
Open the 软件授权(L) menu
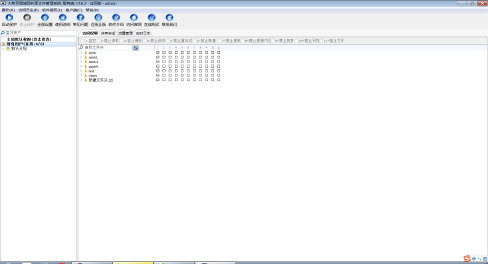pyautogui.click(x=52, y=10)
